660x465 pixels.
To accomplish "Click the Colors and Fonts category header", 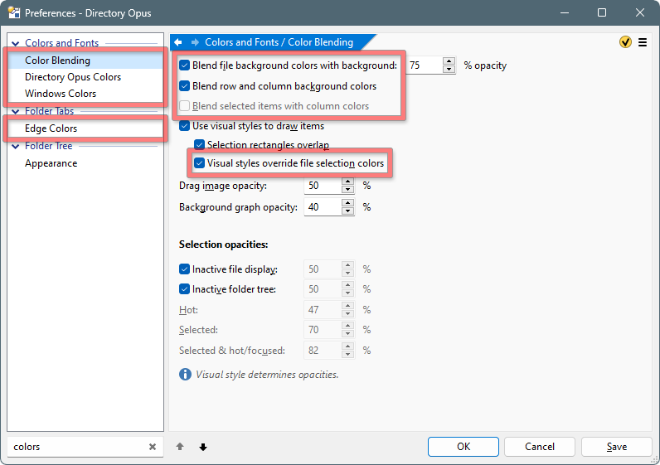I will coord(61,43).
